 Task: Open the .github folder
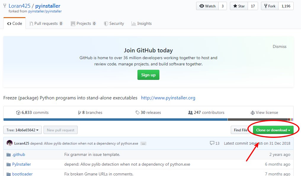point(19,154)
